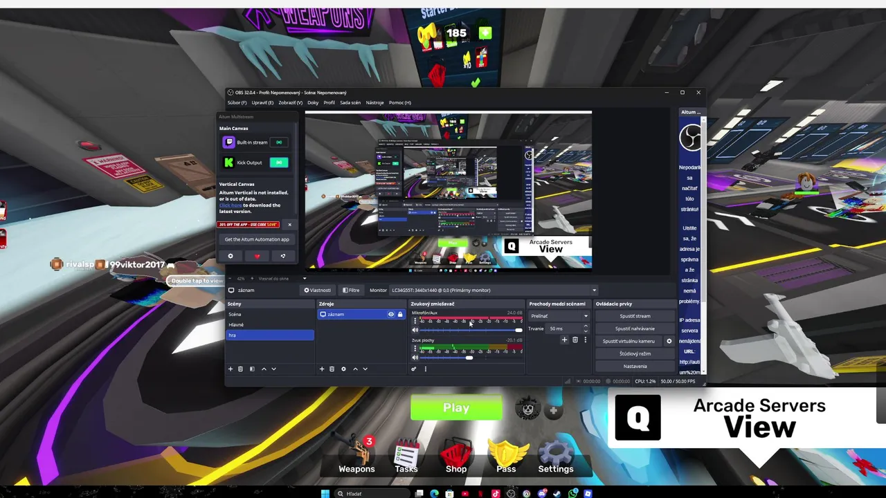Image resolution: width=886 pixels, height=498 pixels.
Task: Open the Pomoc (H) menu
Action: [x=400, y=102]
